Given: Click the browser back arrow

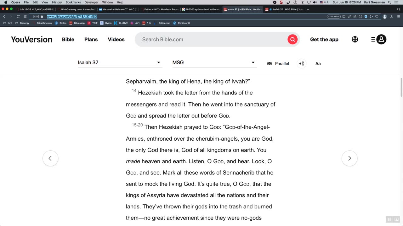Looking at the screenshot, I should pos(4,16).
